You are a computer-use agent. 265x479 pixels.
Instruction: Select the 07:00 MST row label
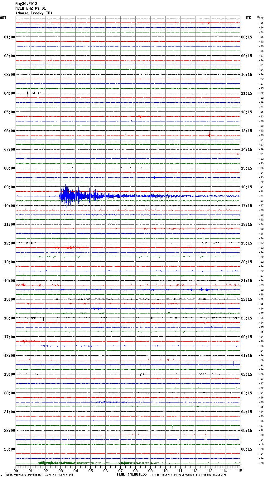click(x=9, y=150)
